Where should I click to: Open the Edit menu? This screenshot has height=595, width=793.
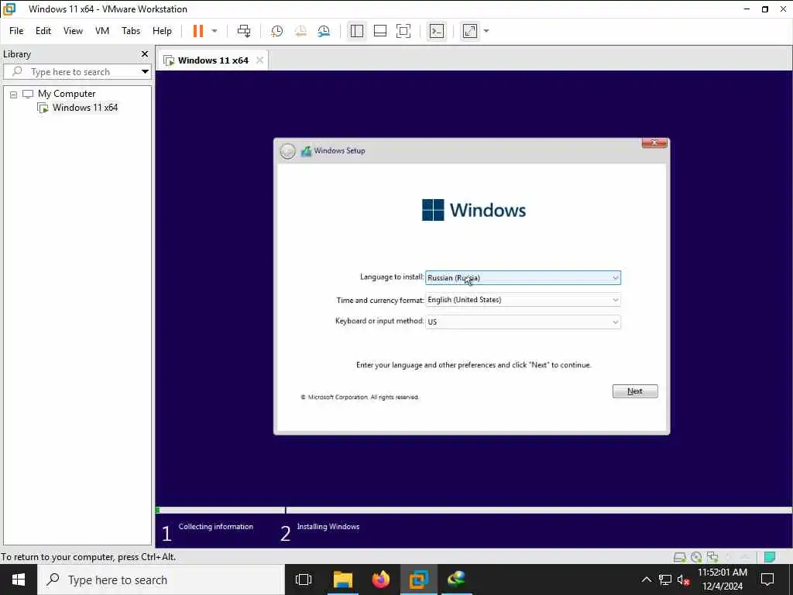(x=43, y=31)
